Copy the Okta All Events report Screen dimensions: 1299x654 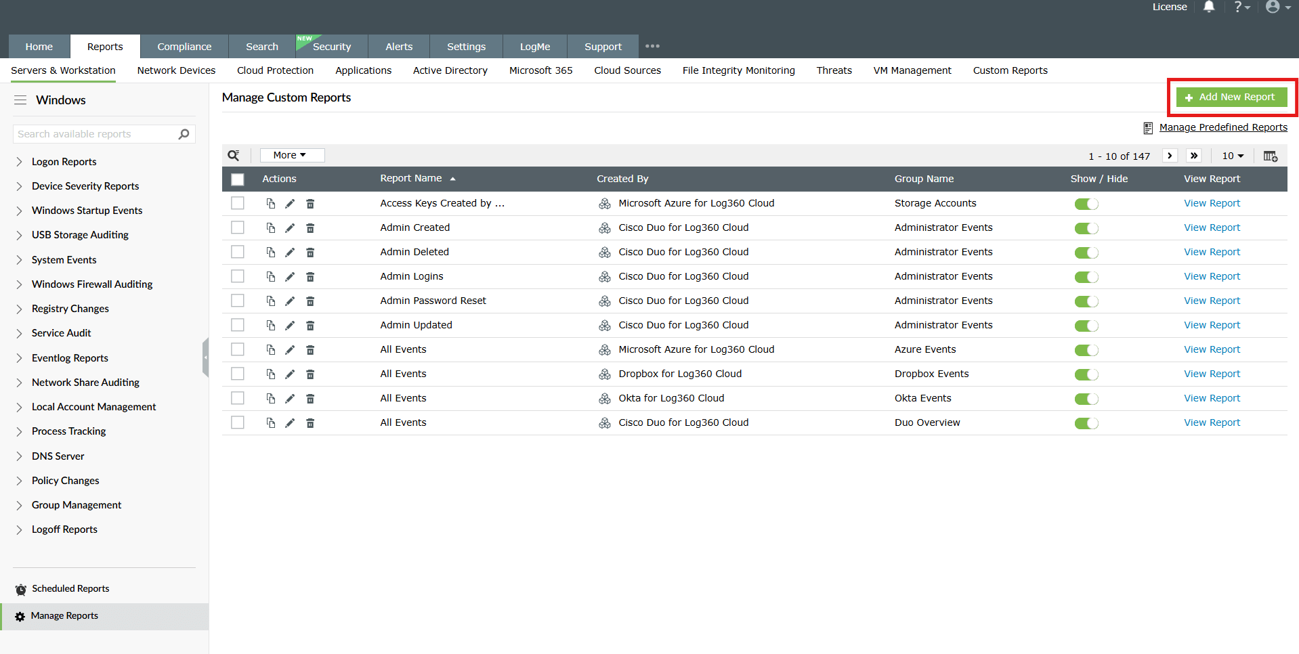pyautogui.click(x=270, y=399)
